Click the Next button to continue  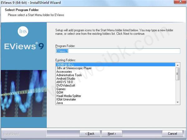pyautogui.click(x=112, y=133)
